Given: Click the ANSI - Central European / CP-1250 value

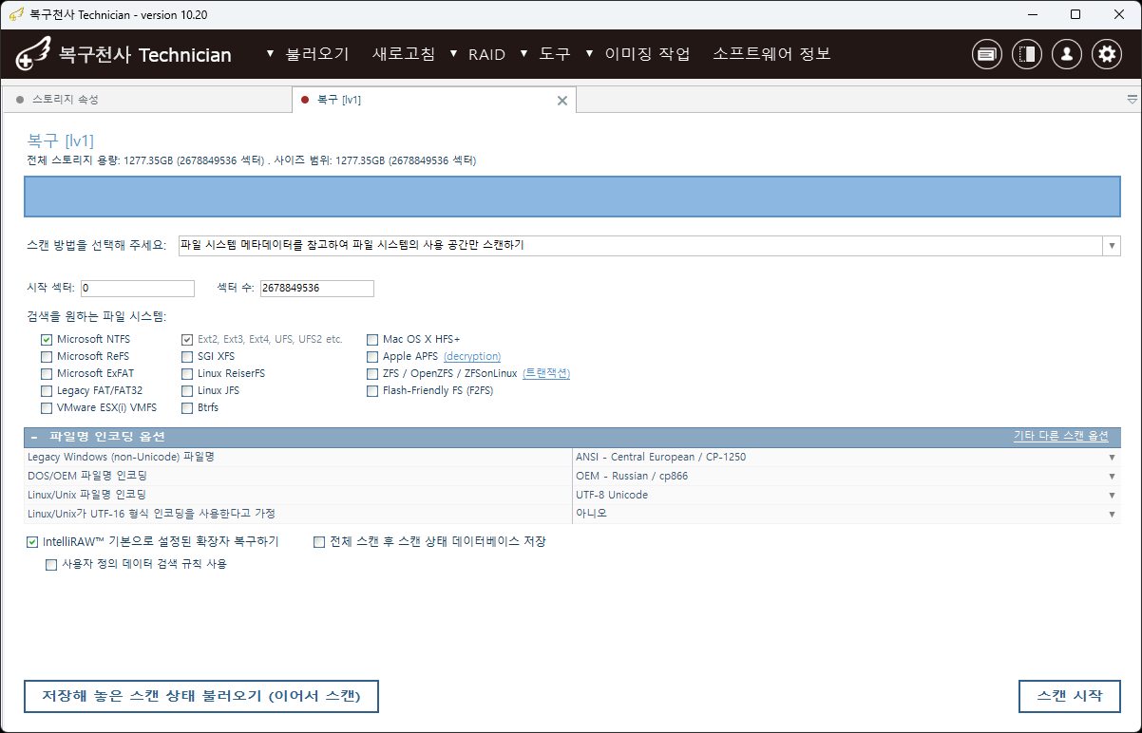Looking at the screenshot, I should 660,457.
